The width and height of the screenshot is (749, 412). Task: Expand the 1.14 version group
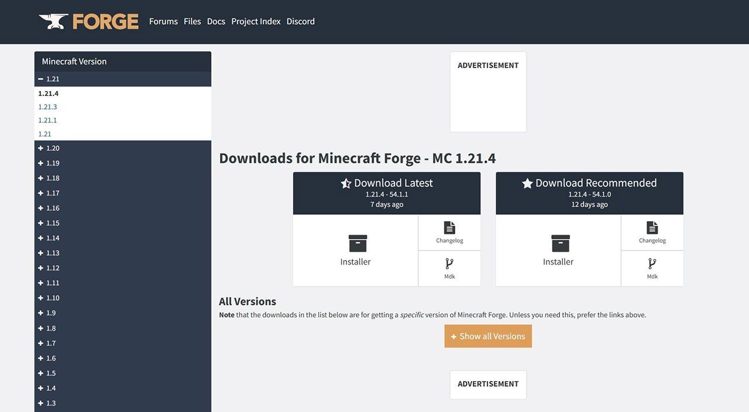click(123, 238)
